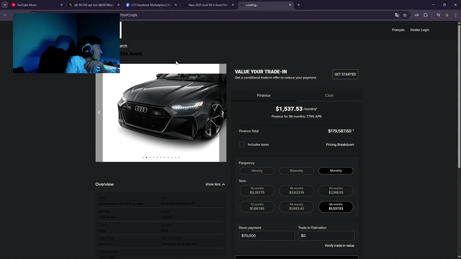
Task: Open the Pricing Breakdown link
Action: point(340,145)
